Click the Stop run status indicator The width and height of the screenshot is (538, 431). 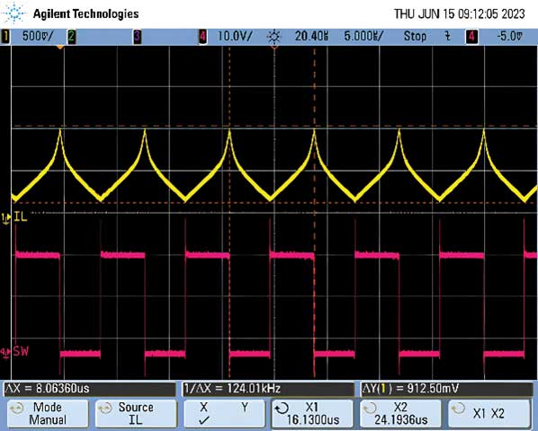[x=415, y=36]
